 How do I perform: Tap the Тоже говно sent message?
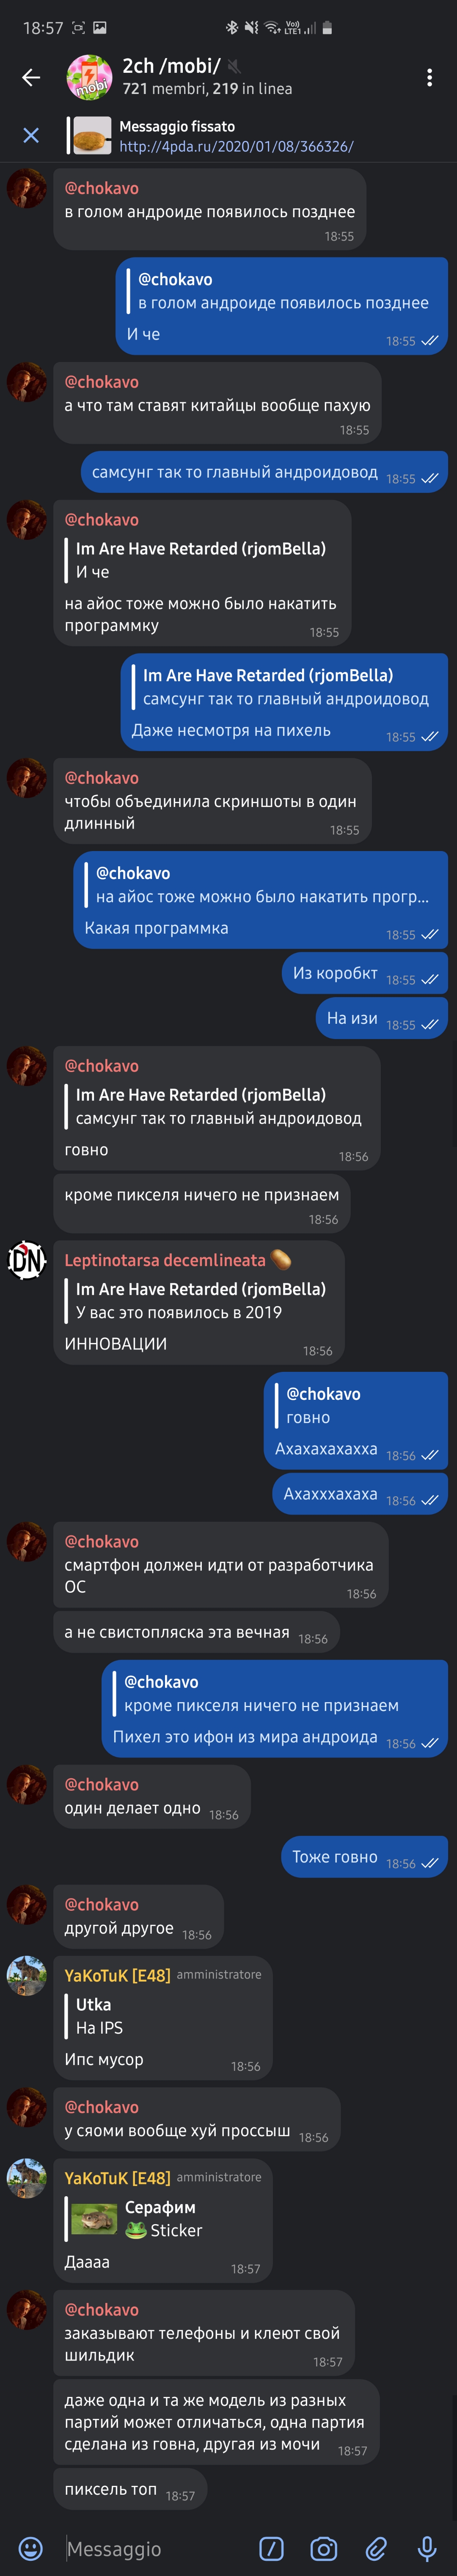(364, 1857)
